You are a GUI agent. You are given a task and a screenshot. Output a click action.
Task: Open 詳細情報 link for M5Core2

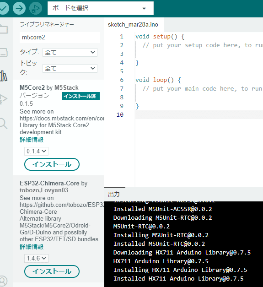(32, 140)
